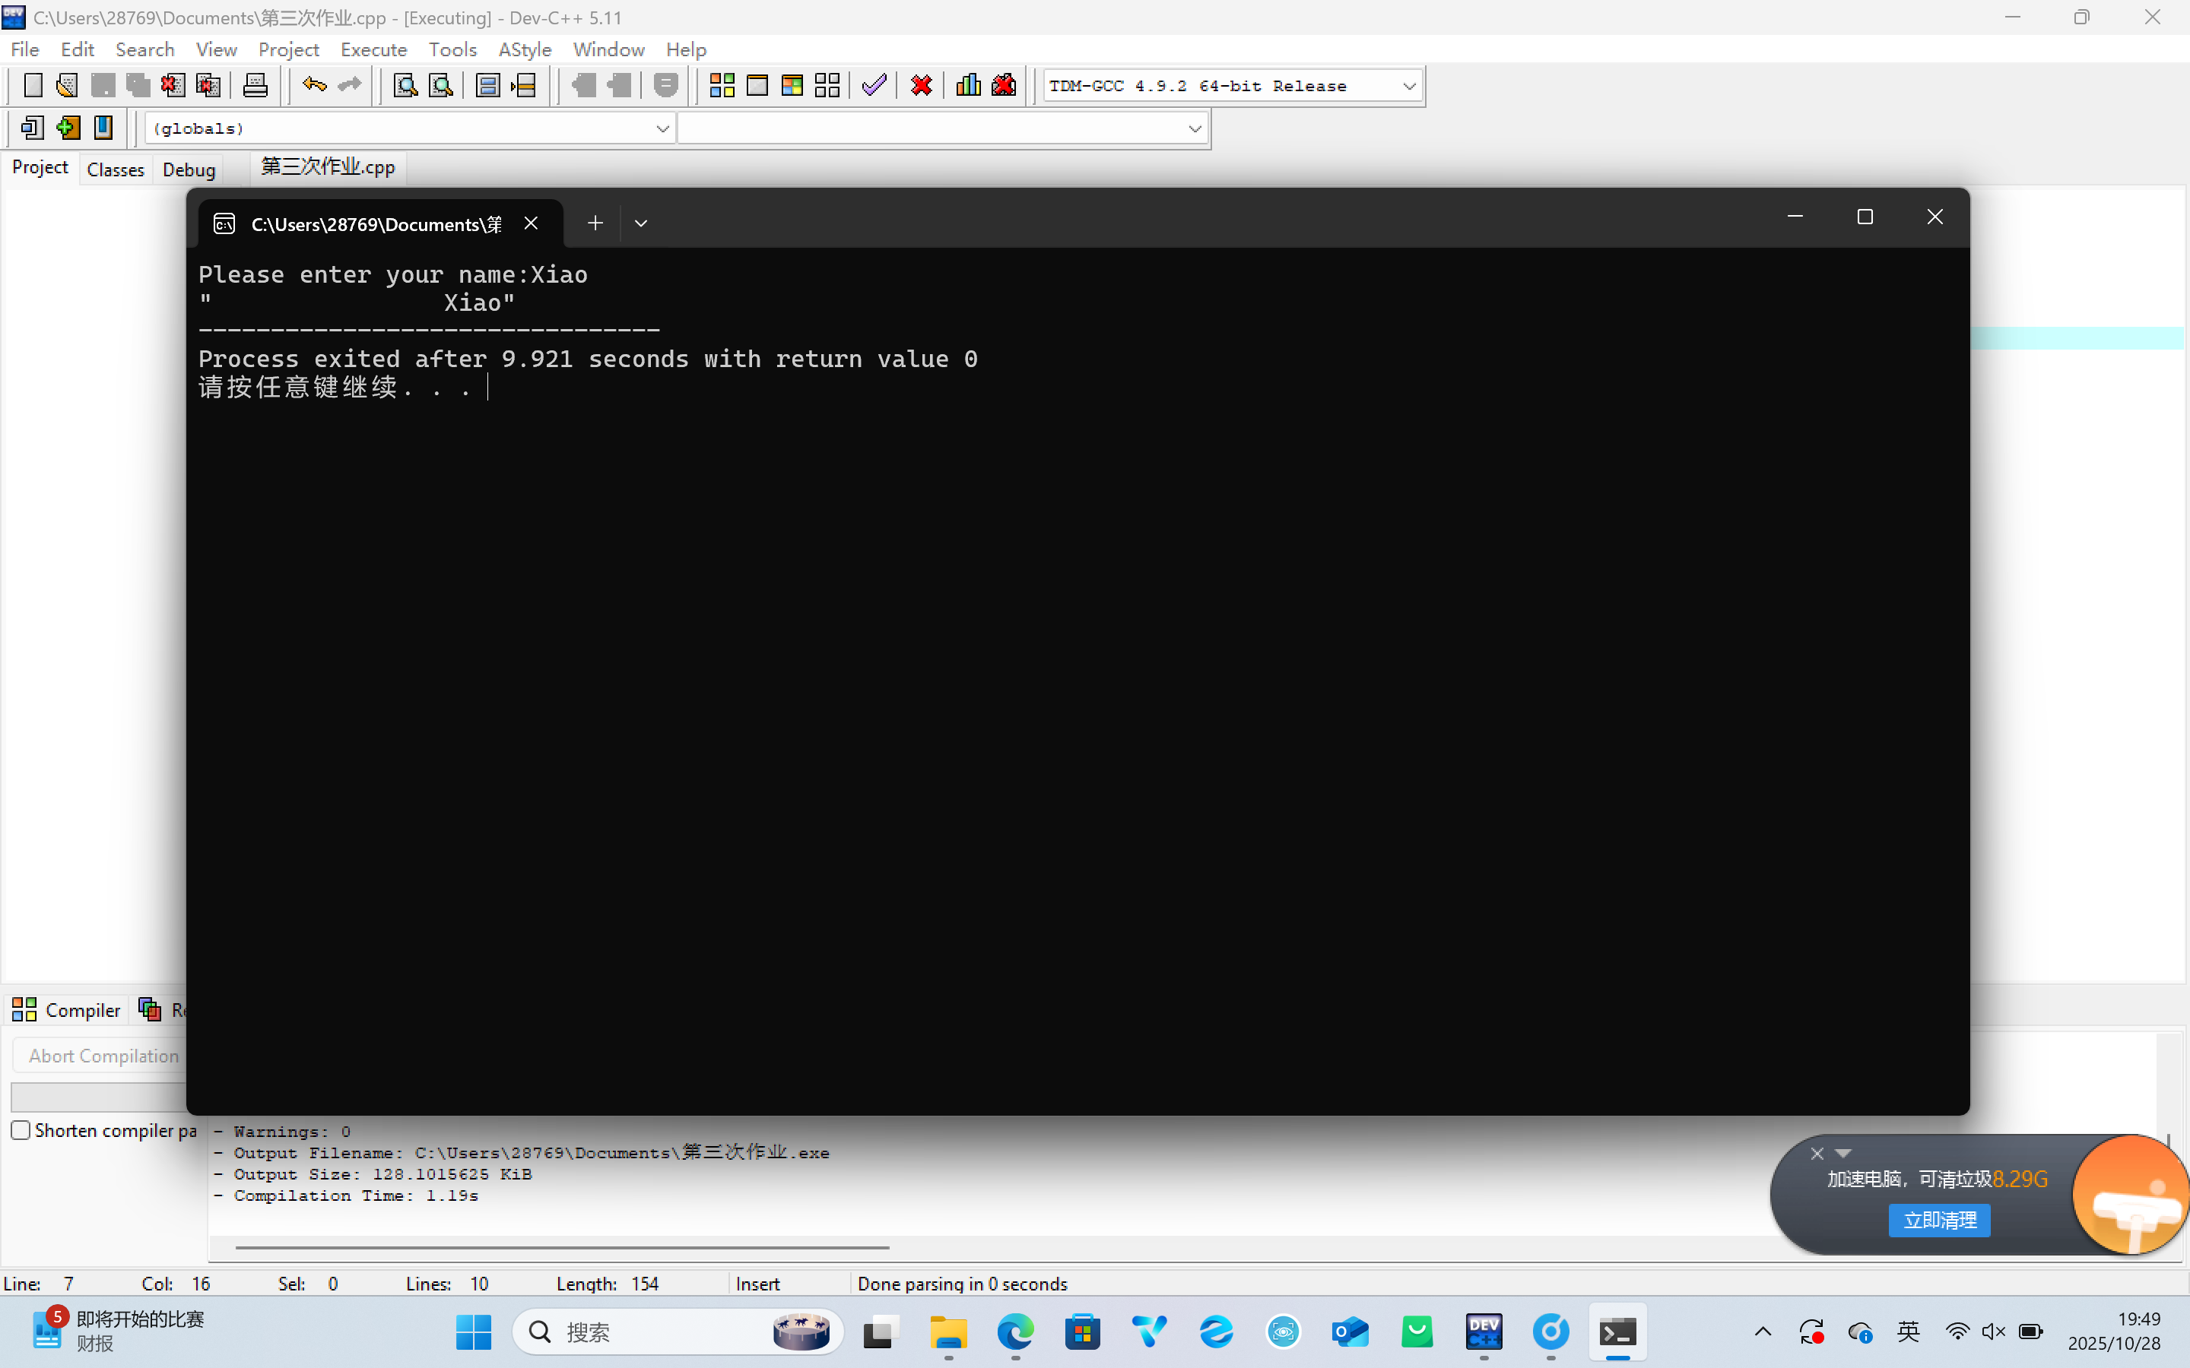Click the Dev-C++ icon in the taskbar
This screenshot has width=2190, height=1368.
[x=1484, y=1332]
